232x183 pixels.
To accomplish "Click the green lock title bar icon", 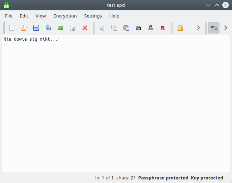I will click(x=6, y=5).
